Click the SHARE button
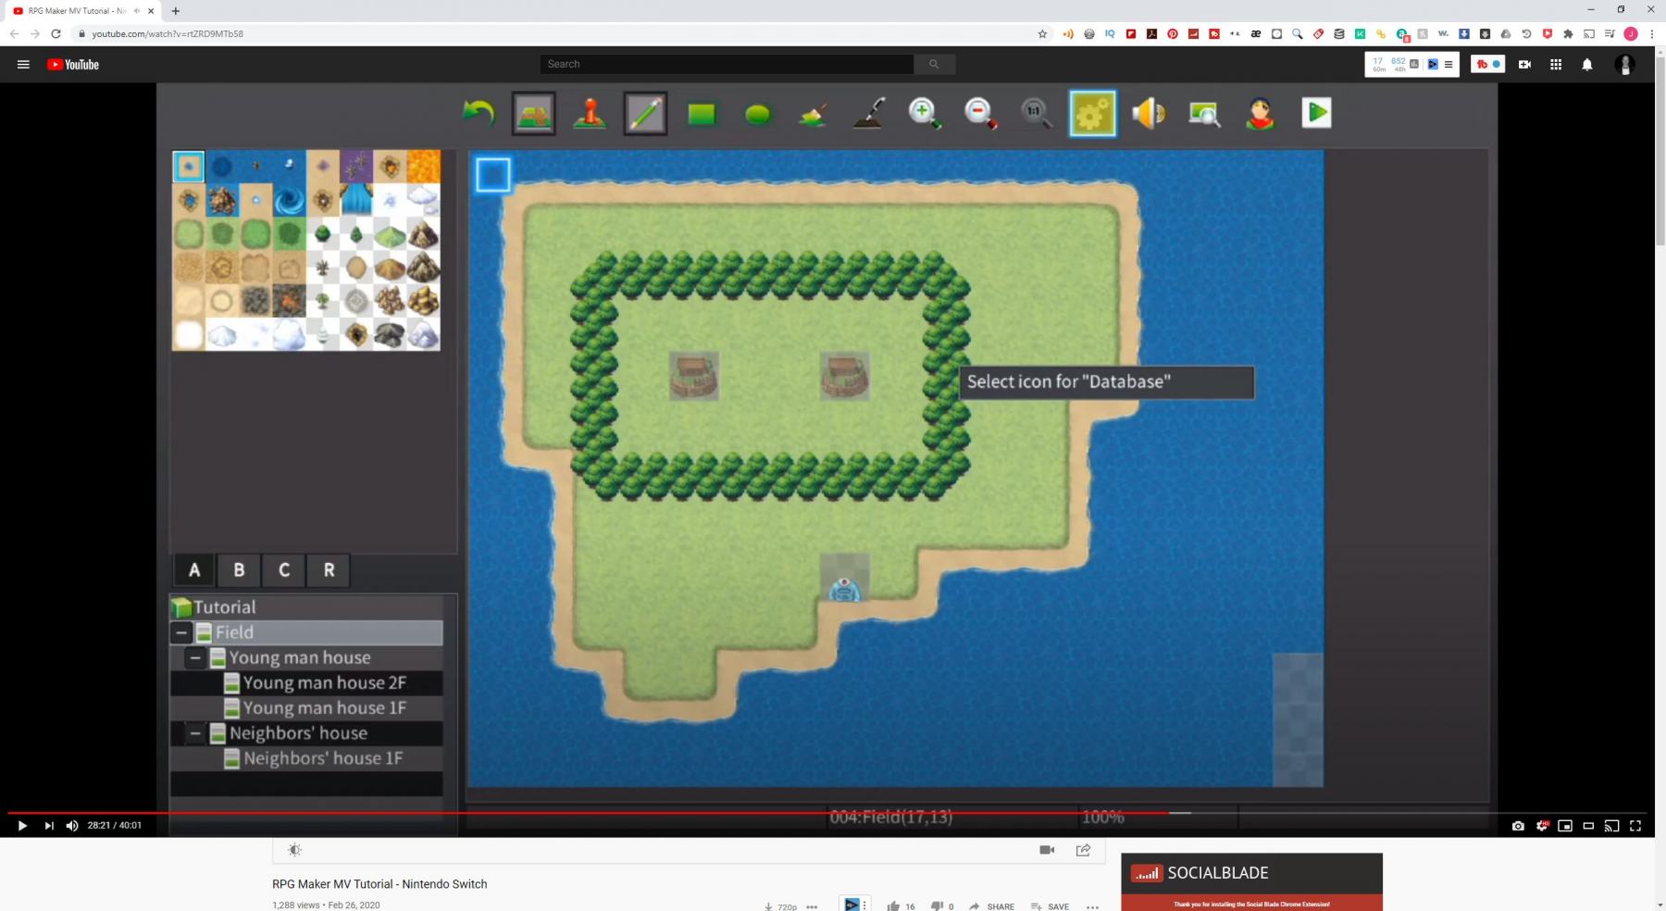 (x=991, y=906)
